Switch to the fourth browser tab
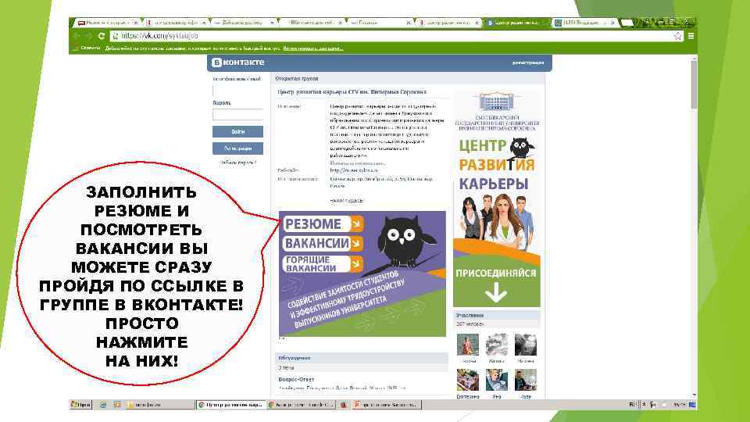Image resolution: width=750 pixels, height=422 pixels. pyautogui.click(x=312, y=23)
